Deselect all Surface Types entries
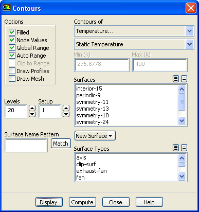 [x=184, y=148]
